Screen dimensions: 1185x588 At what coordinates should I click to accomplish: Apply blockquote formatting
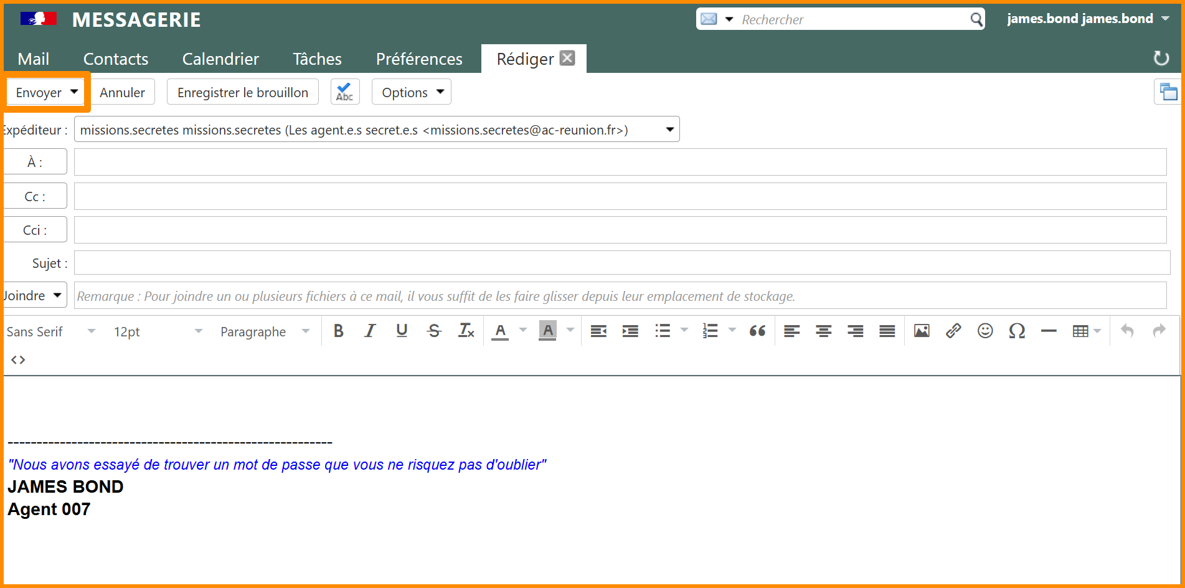(x=757, y=331)
